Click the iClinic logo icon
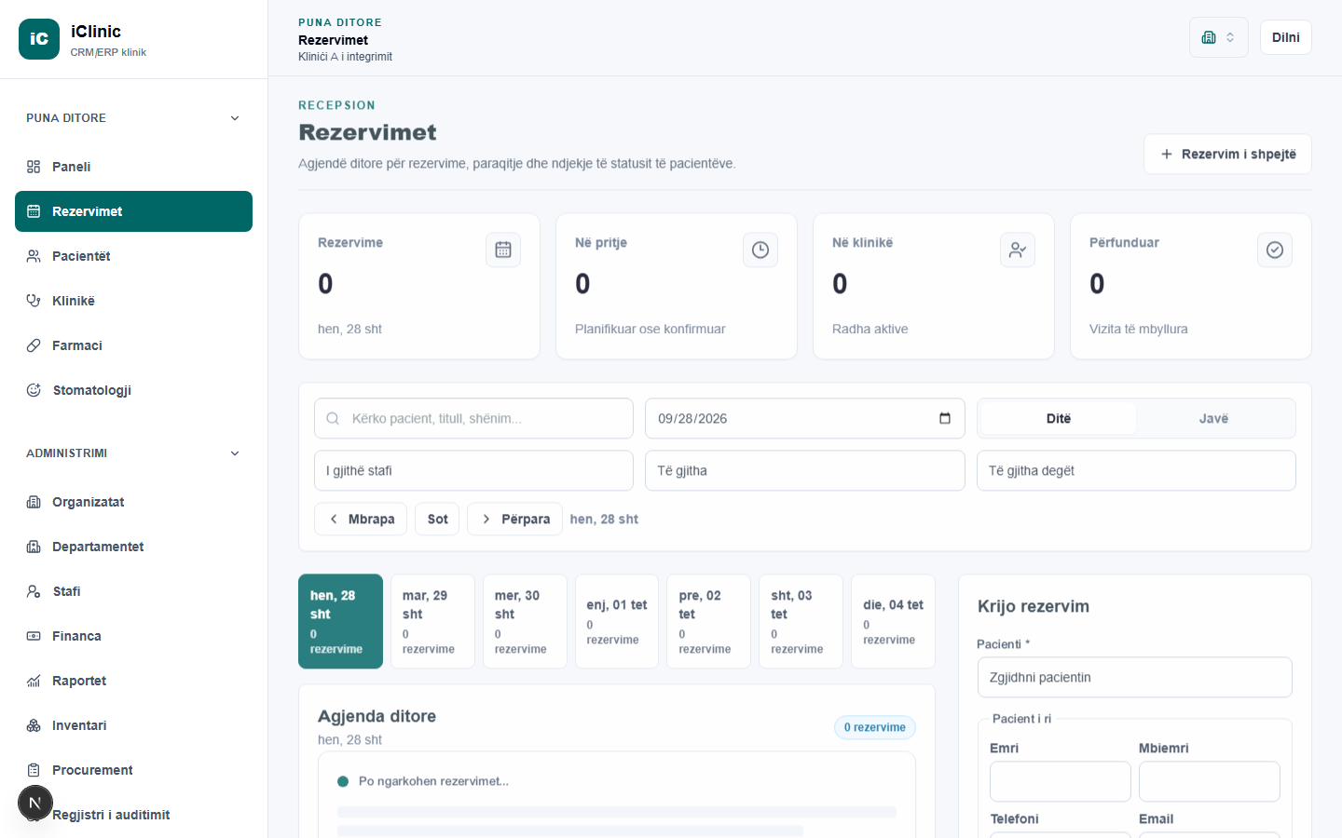Viewport: 1342px width, 838px height. [x=39, y=39]
